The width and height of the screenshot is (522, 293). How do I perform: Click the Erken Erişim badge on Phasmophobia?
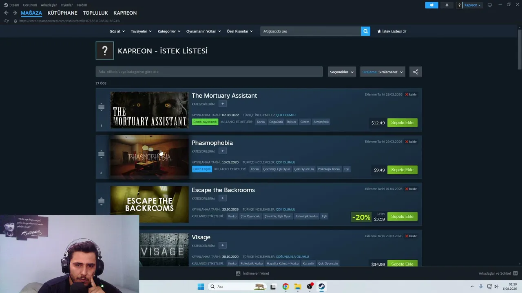pyautogui.click(x=202, y=169)
